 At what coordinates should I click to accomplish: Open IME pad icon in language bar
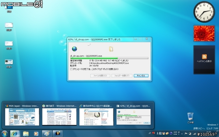coord(164,133)
